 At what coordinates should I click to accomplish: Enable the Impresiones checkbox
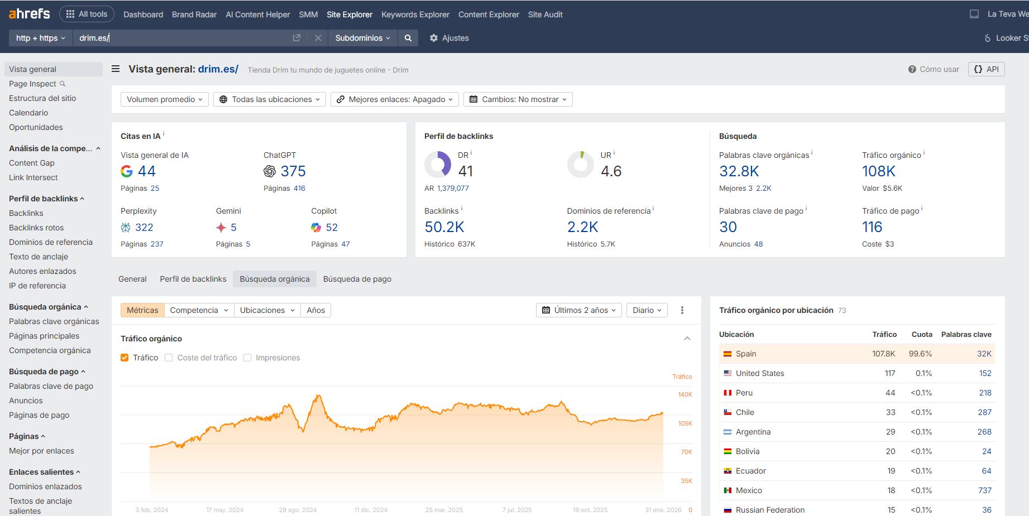247,358
